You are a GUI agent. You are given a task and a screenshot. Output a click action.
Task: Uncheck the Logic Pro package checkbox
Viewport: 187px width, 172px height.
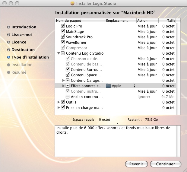point(63,26)
